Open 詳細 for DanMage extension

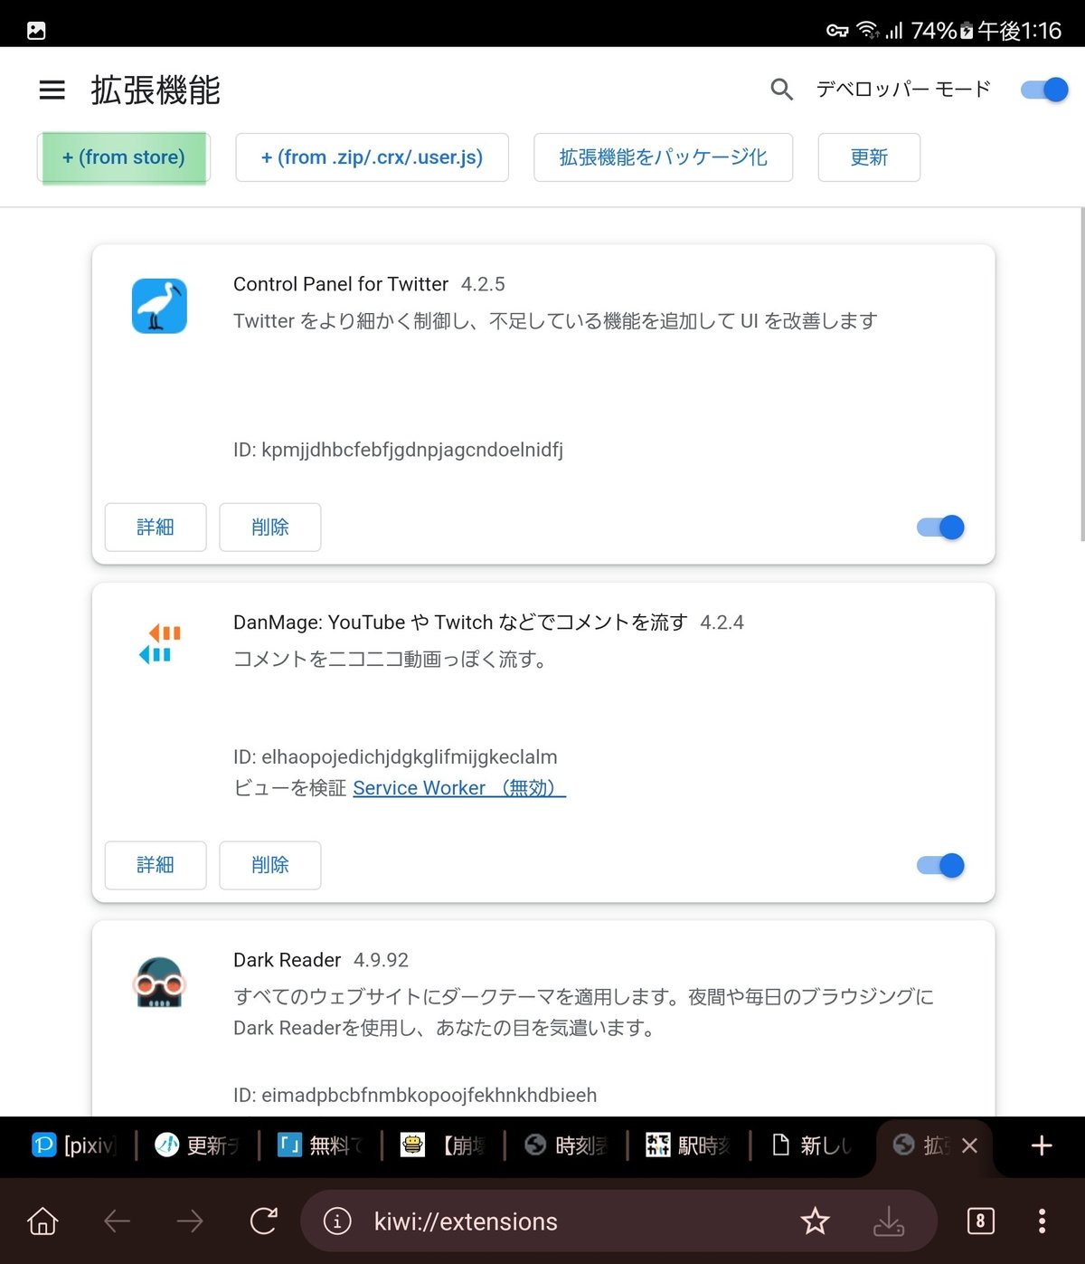(156, 865)
